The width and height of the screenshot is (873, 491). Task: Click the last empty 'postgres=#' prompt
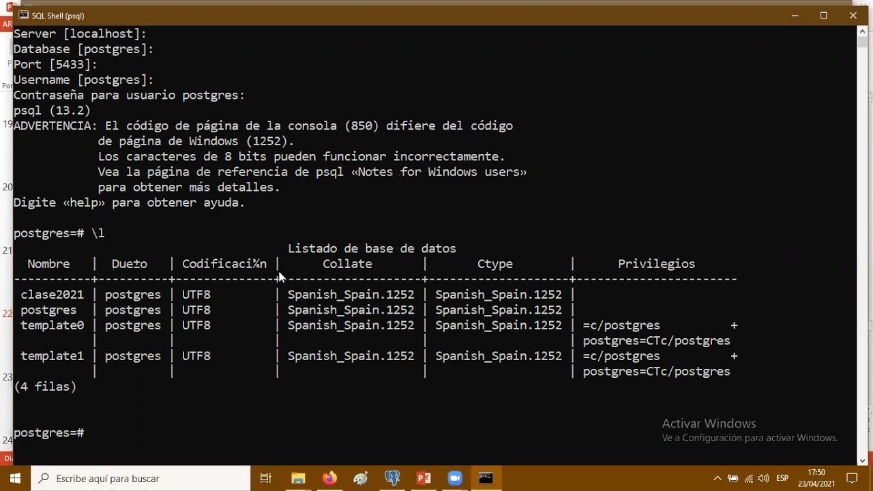(x=49, y=433)
